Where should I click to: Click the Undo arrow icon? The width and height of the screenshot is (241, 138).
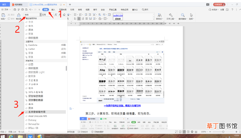tap(30, 10)
